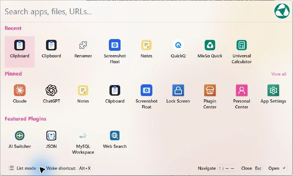Click the Lock Screen icon
This screenshot has width=293, height=176.
click(x=178, y=90)
